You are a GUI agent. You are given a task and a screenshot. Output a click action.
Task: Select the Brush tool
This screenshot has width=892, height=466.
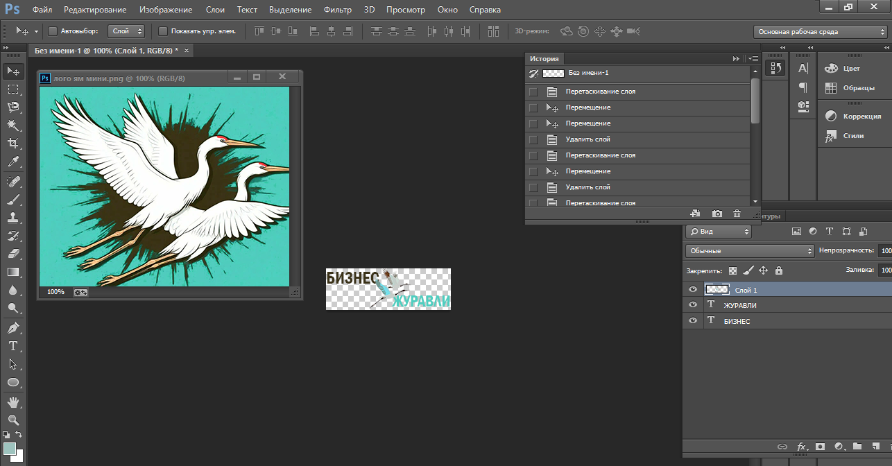point(12,200)
